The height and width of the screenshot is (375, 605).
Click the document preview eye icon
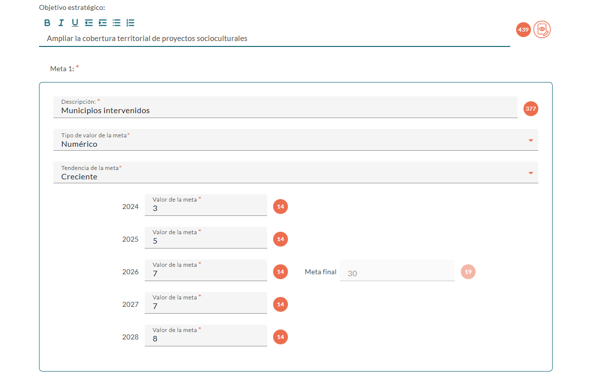[542, 30]
